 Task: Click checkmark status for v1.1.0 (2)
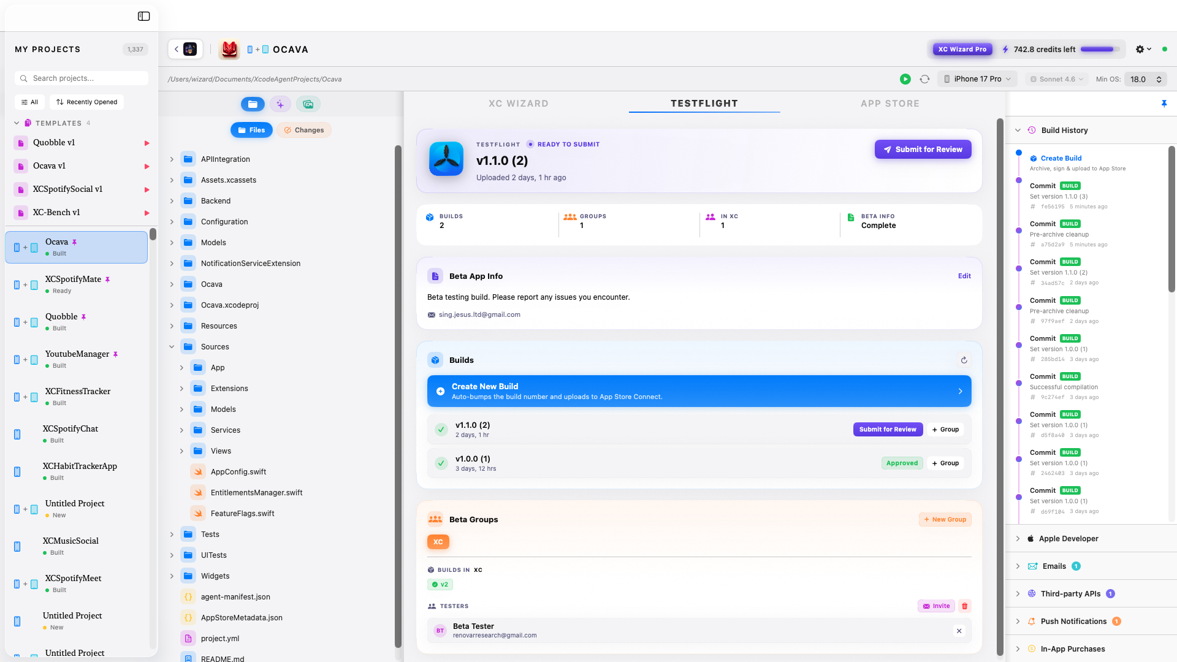[441, 430]
